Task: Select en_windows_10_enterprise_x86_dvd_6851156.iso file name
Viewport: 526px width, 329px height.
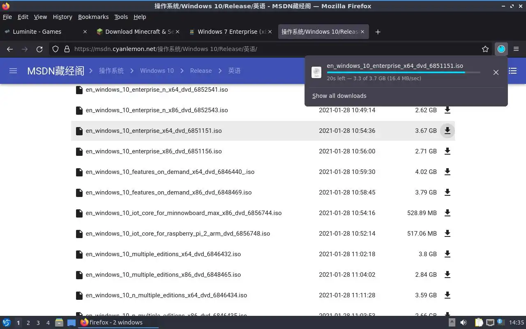Action: [154, 151]
